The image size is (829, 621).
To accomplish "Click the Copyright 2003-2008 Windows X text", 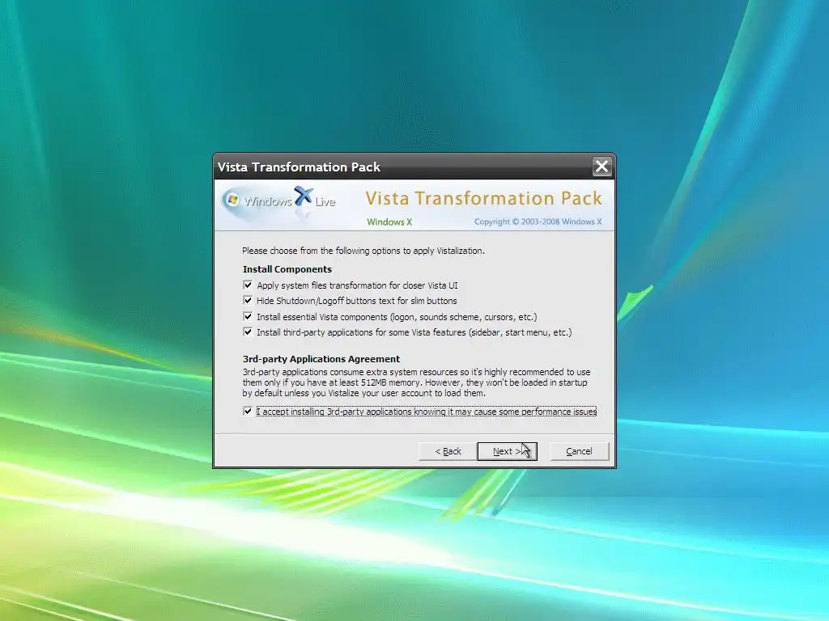I will point(538,222).
